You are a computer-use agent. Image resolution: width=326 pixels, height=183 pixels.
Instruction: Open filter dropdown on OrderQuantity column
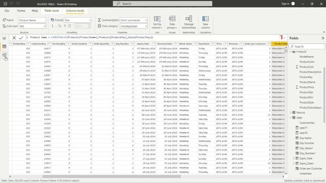tap(112, 44)
